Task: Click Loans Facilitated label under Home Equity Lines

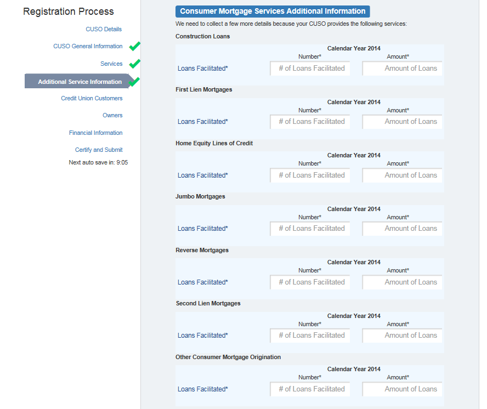Action: click(x=202, y=175)
